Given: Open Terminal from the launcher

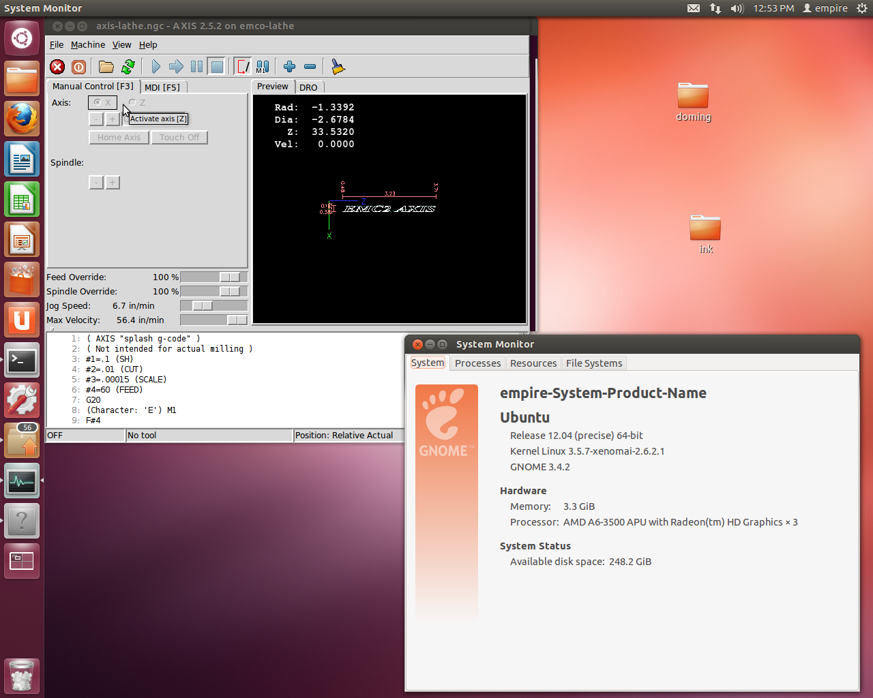Looking at the screenshot, I should coord(22,360).
